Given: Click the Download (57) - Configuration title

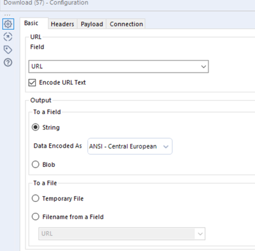Looking at the screenshot, I should tap(46, 3).
